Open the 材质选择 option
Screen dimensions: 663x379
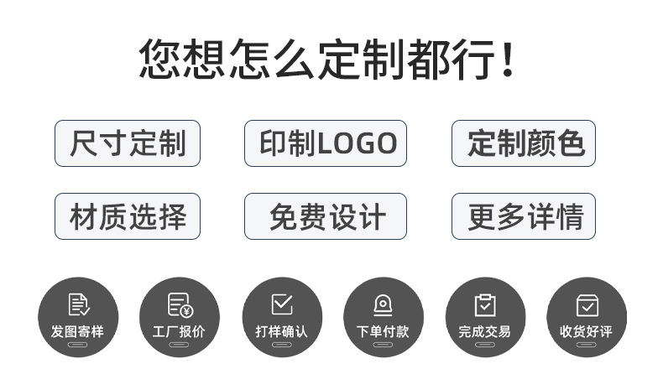click(x=128, y=216)
